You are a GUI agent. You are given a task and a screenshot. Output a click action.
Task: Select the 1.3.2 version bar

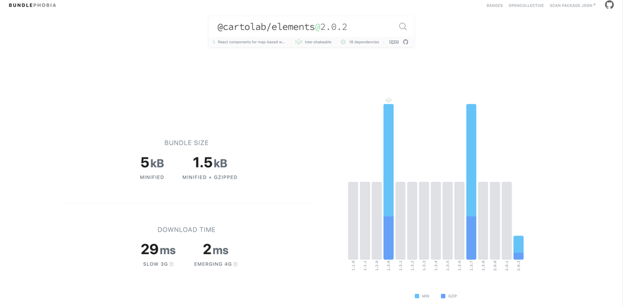pyautogui.click(x=412, y=220)
